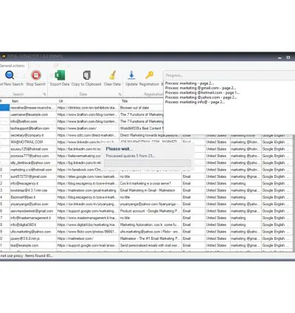The height and width of the screenshot is (313, 295).
Task: Click the cell 'info@brafton.com'
Action: click(x=33, y=122)
